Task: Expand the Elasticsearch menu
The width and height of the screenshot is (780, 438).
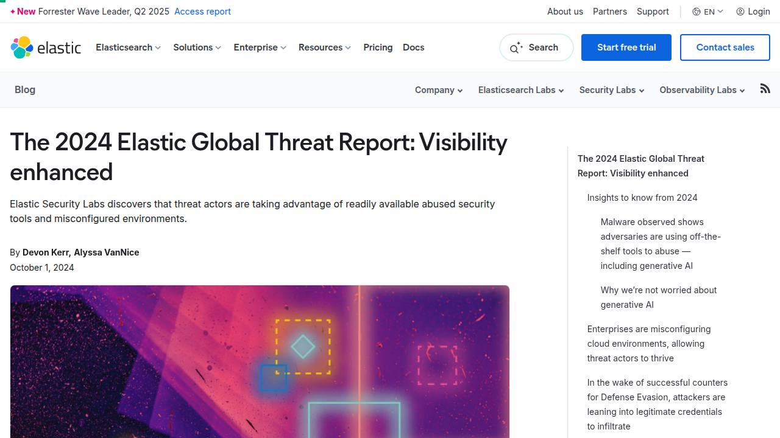Action: 129,47
